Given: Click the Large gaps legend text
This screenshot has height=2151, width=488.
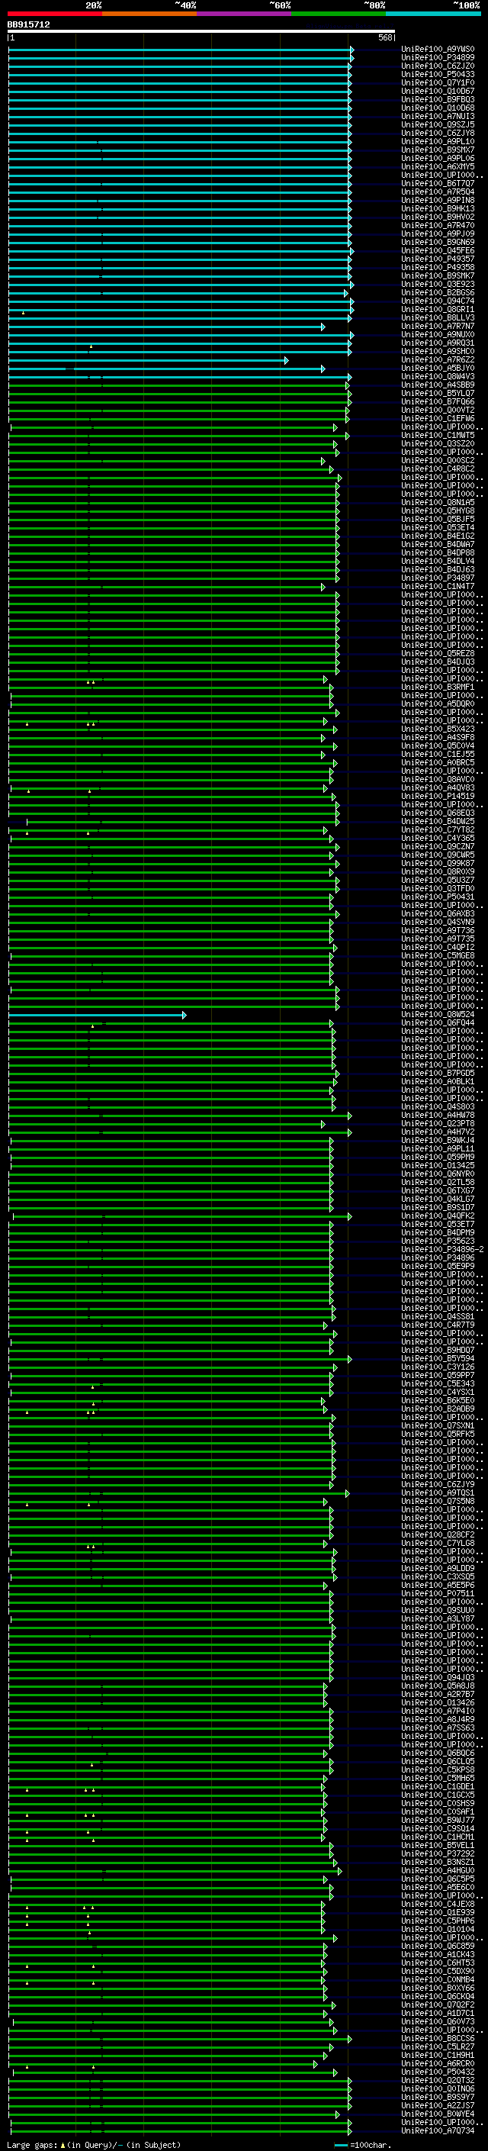Looking at the screenshot, I should click(x=94, y=2145).
